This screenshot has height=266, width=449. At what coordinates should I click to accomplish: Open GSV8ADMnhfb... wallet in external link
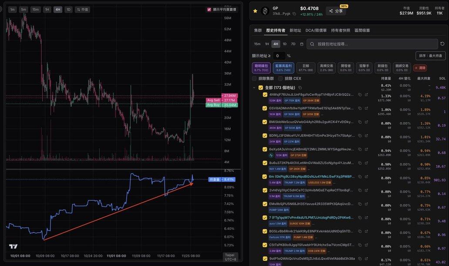(366, 108)
